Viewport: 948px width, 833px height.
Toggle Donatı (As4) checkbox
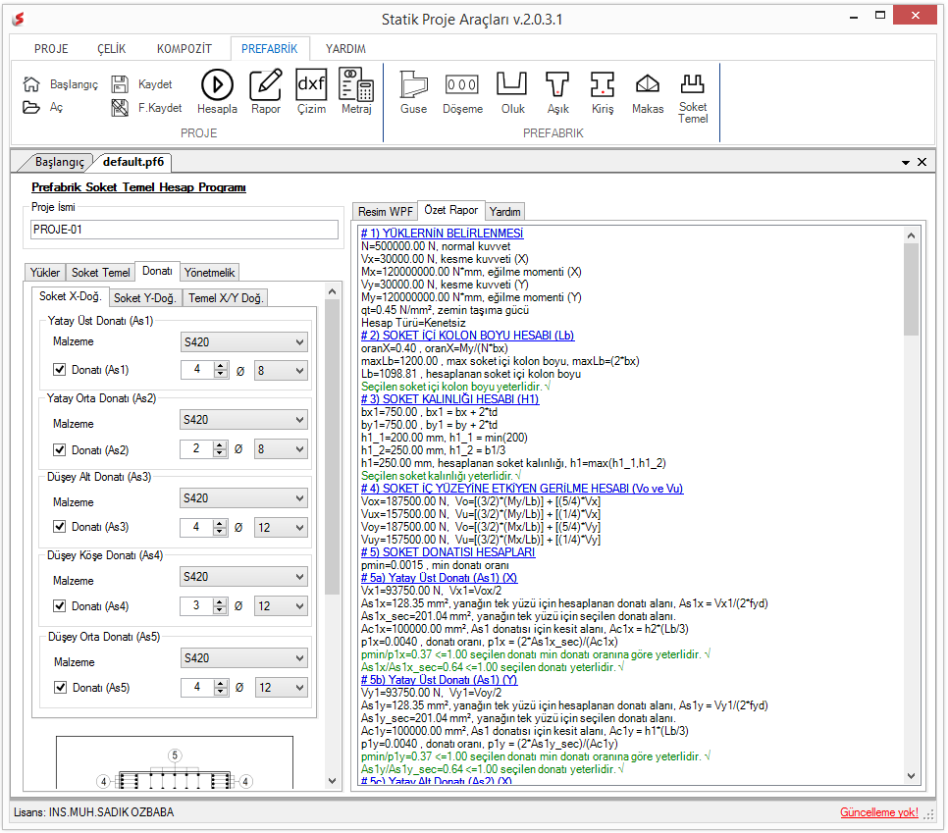pyautogui.click(x=59, y=605)
